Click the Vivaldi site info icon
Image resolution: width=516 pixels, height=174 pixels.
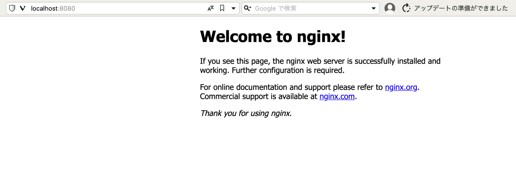pos(23,8)
